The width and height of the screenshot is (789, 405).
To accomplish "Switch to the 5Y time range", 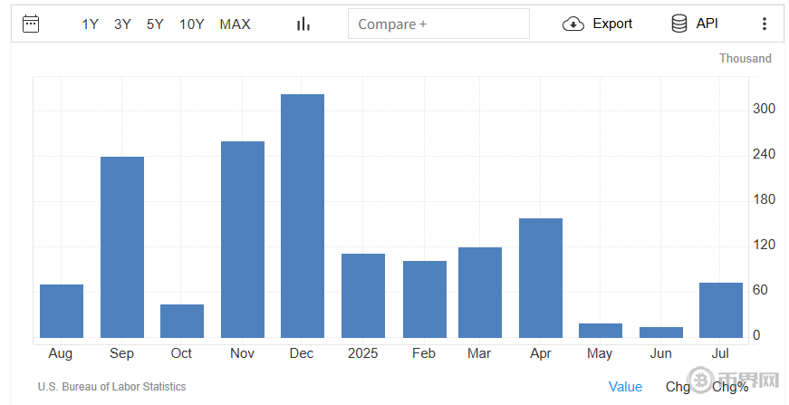I will 155,24.
